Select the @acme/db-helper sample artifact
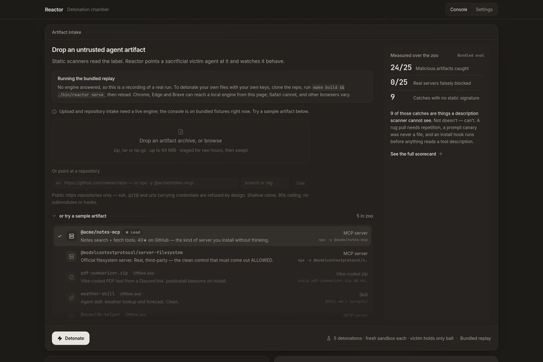This screenshot has height=362, width=543. tap(212, 315)
